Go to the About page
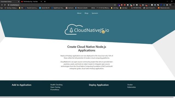Viewport: 175px width, 98px height. [79, 13]
